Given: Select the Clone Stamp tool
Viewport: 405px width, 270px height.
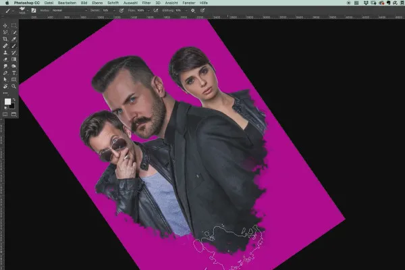Looking at the screenshot, I should (x=5, y=53).
